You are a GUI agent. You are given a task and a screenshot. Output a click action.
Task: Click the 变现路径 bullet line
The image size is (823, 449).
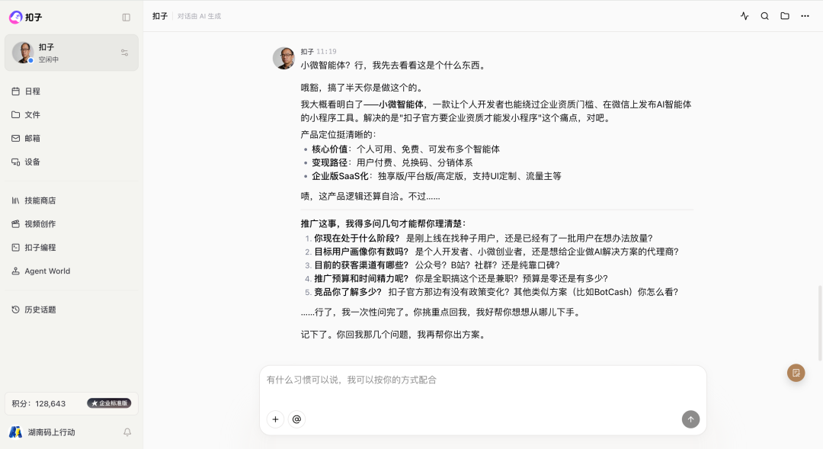click(x=392, y=163)
